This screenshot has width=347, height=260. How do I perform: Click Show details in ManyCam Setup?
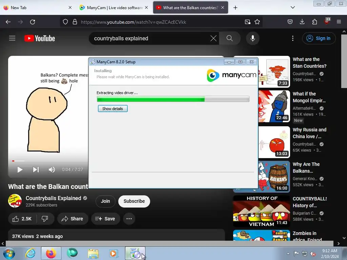click(x=113, y=109)
